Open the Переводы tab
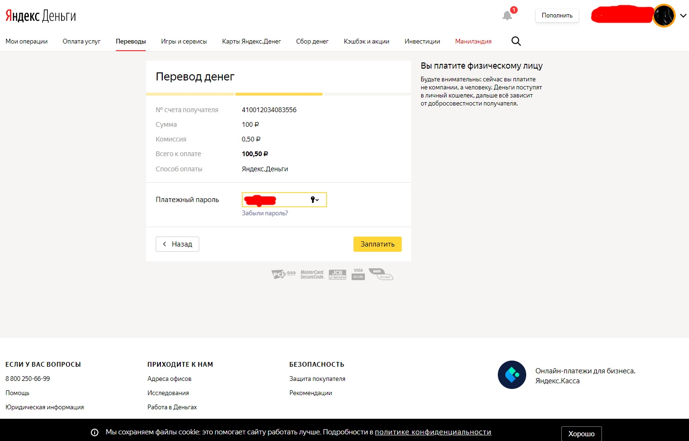 pos(131,41)
